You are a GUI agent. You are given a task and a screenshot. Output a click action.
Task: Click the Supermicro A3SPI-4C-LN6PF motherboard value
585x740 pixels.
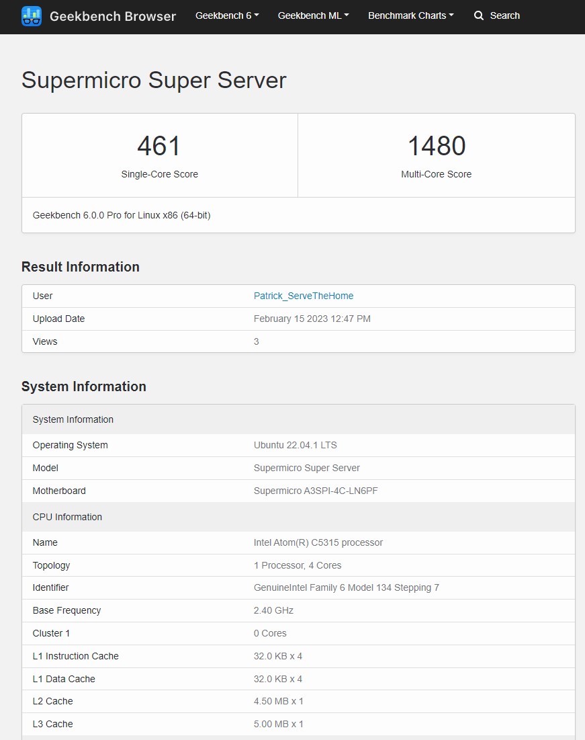point(316,491)
